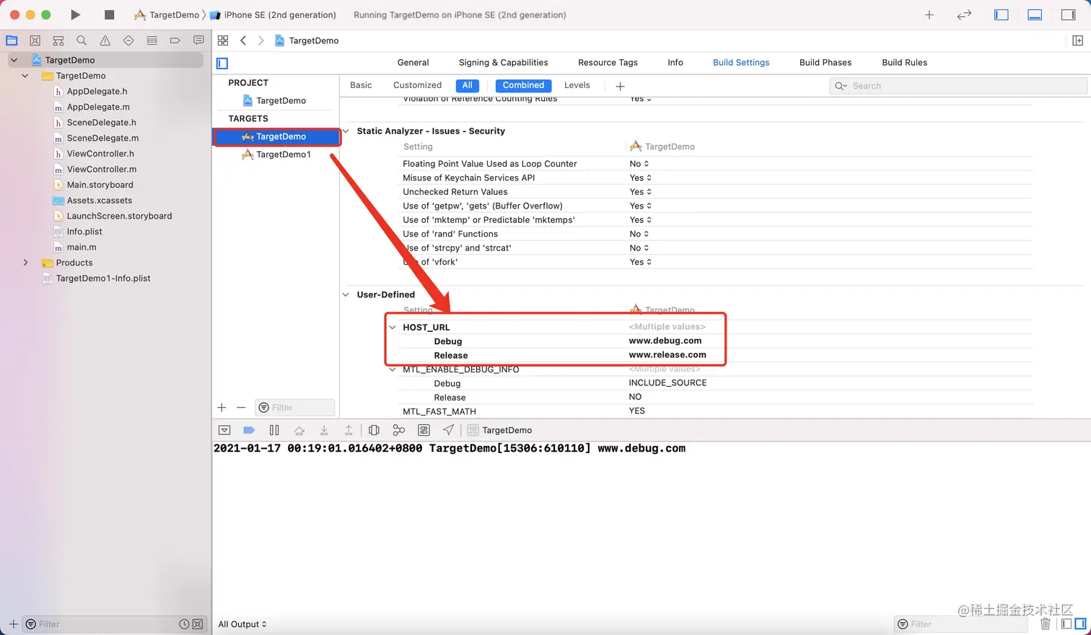Open the find navigator magnifier icon

coord(82,40)
